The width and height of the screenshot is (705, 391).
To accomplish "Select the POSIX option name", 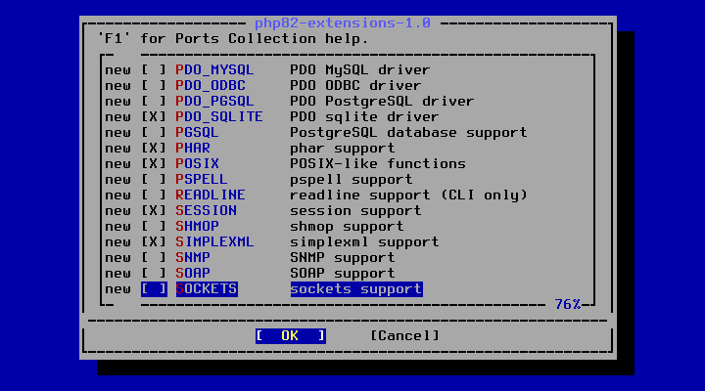I will [198, 164].
